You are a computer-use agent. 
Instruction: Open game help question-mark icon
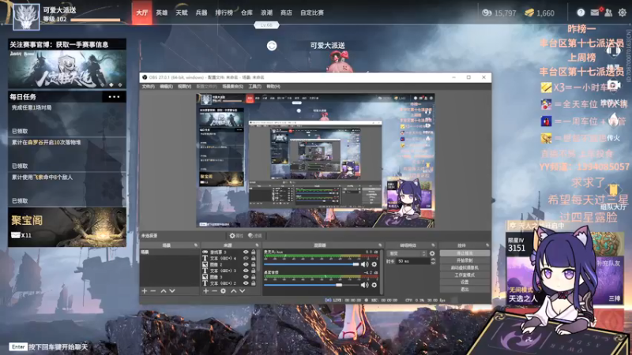tap(581, 13)
